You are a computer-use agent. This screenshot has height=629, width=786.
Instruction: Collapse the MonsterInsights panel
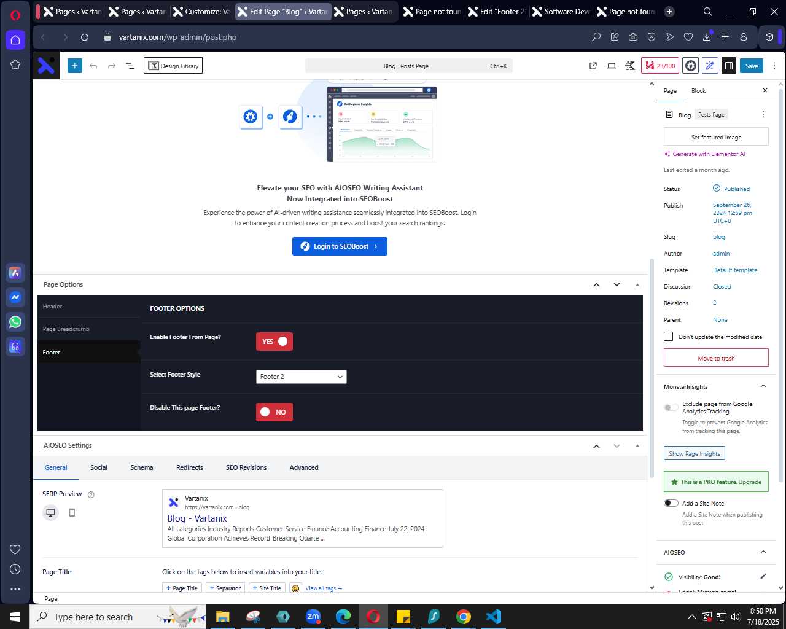(763, 386)
